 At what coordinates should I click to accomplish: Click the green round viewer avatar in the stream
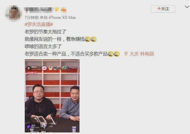coord(64,68)
